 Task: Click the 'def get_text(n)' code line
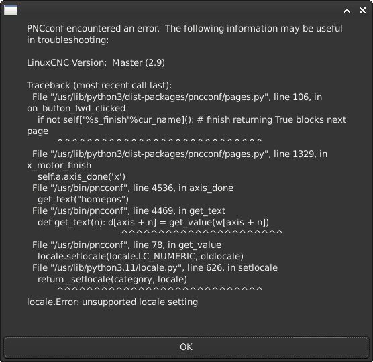[153, 223]
